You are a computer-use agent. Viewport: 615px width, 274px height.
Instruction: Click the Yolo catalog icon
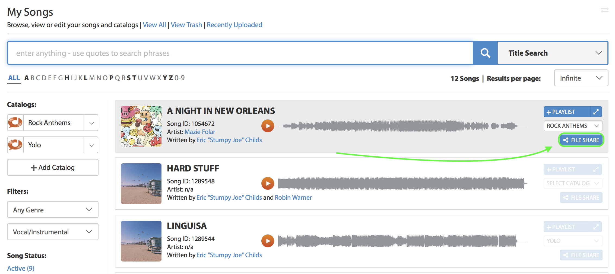(15, 145)
